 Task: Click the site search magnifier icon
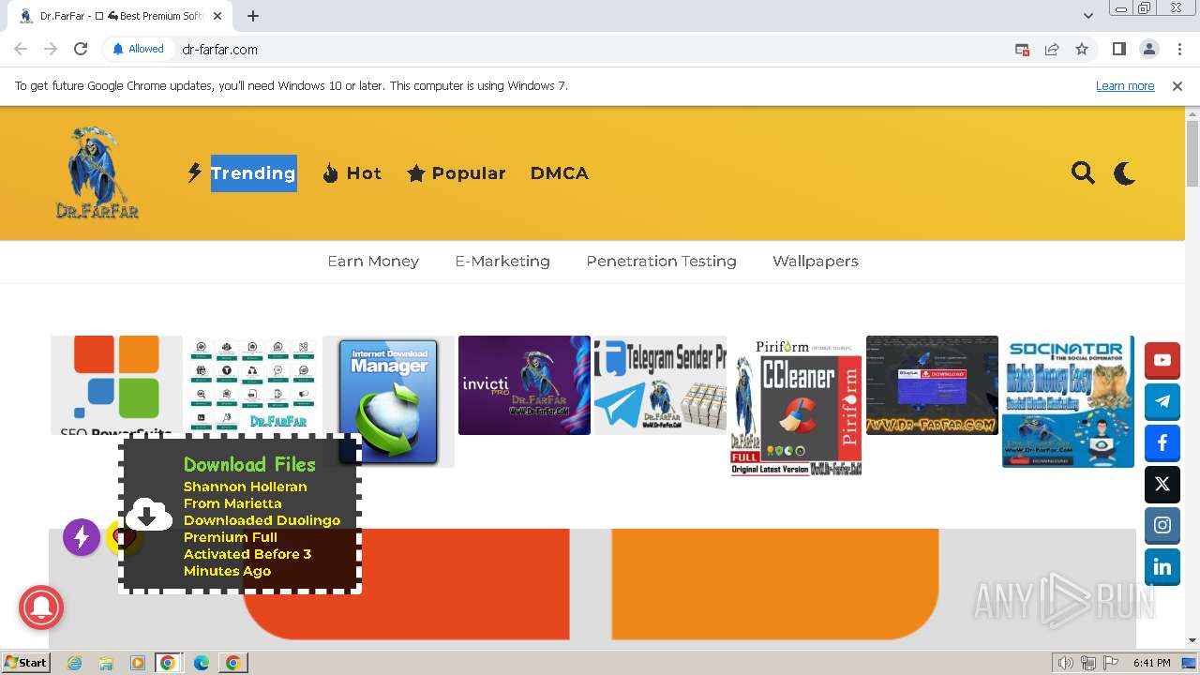[x=1083, y=172]
